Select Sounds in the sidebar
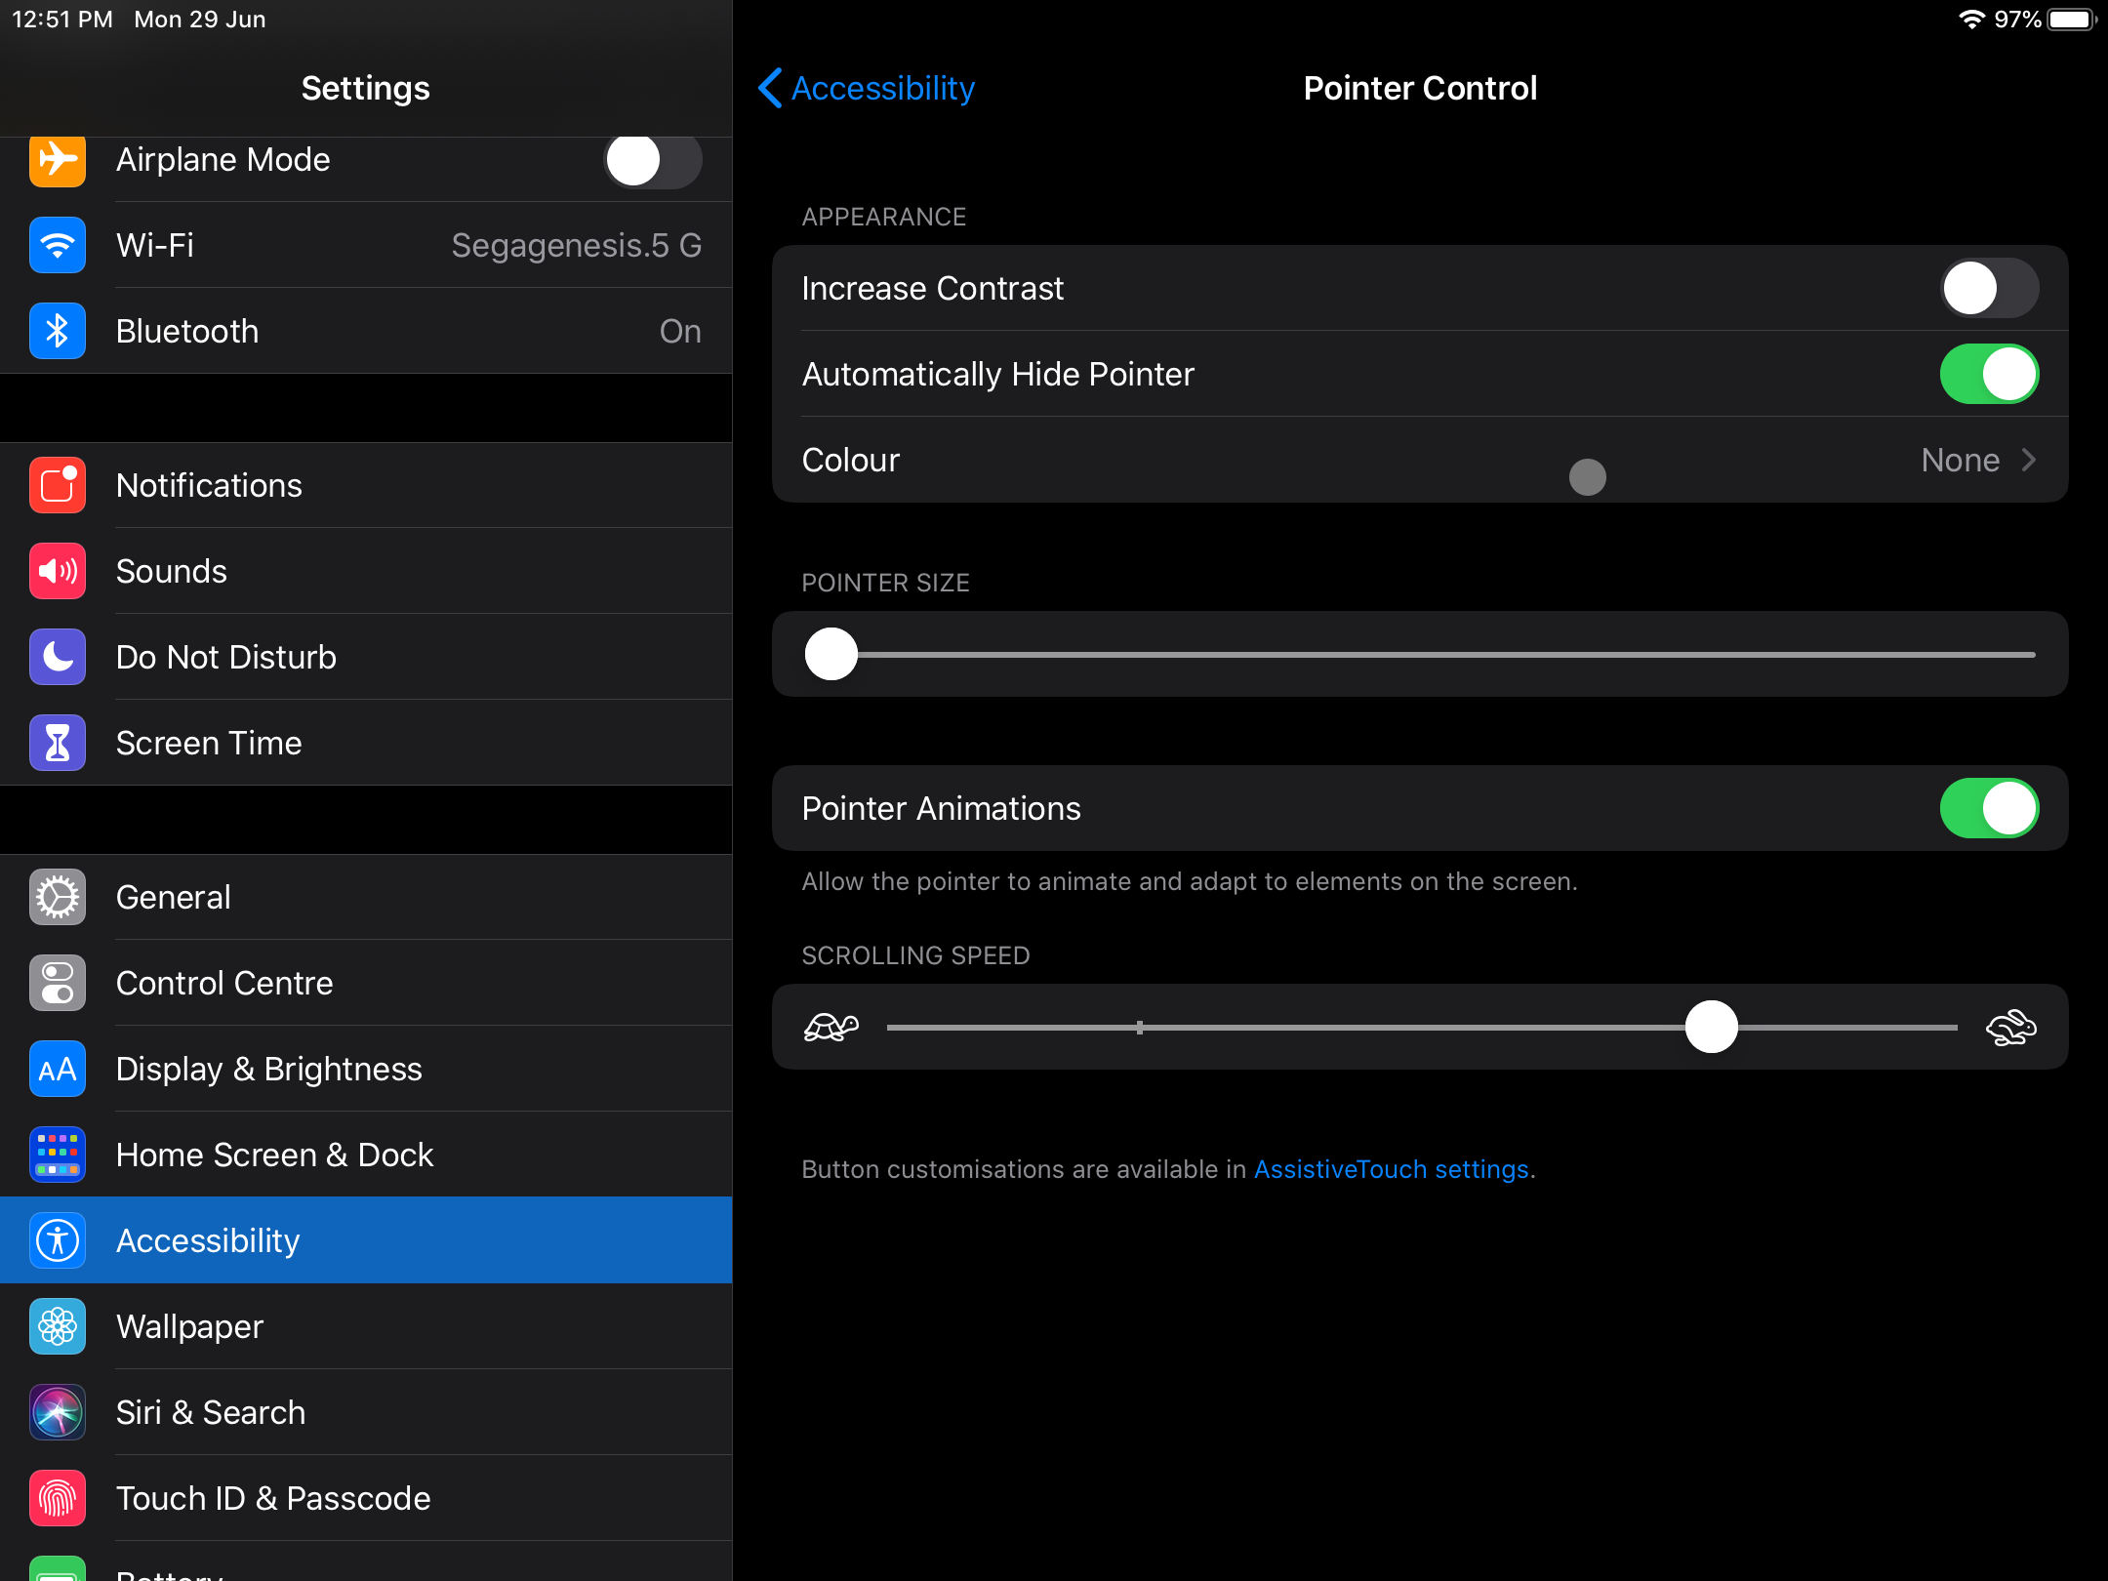Viewport: 2108px width, 1581px height. click(366, 571)
